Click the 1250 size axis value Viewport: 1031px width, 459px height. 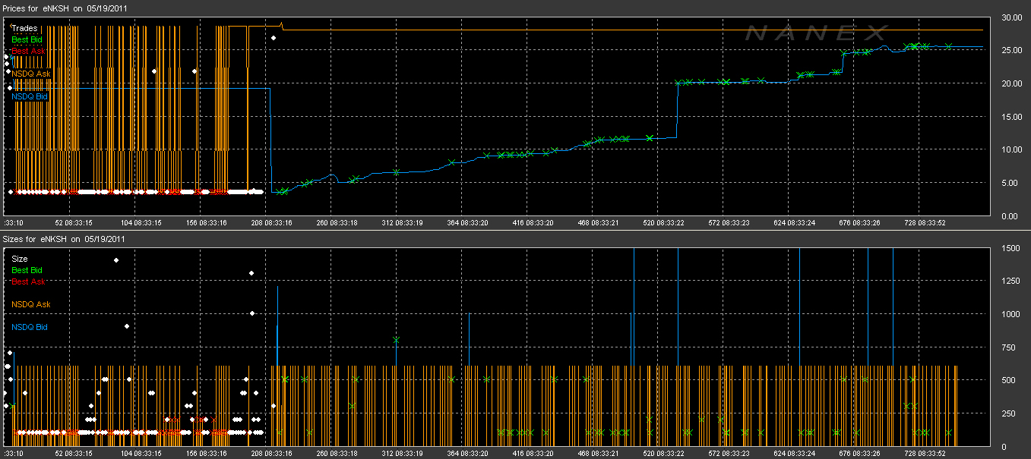tap(1011, 281)
